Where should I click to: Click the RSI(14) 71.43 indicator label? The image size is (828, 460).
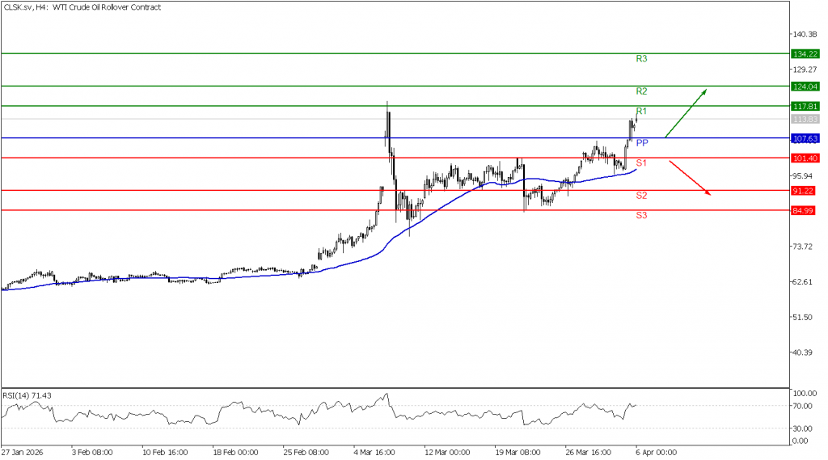pyautogui.click(x=27, y=395)
